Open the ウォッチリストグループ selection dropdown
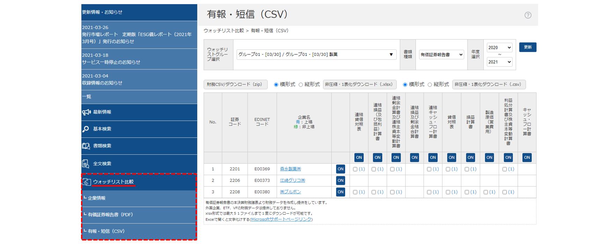 pyautogui.click(x=316, y=55)
